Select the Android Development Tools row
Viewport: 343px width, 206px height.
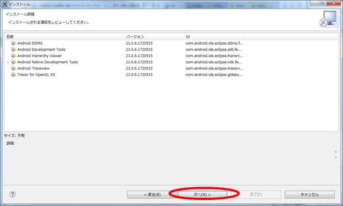coord(171,50)
